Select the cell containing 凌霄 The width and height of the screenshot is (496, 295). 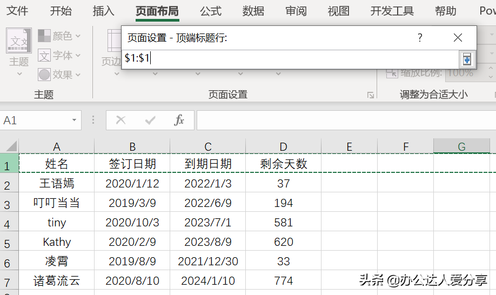(57, 261)
